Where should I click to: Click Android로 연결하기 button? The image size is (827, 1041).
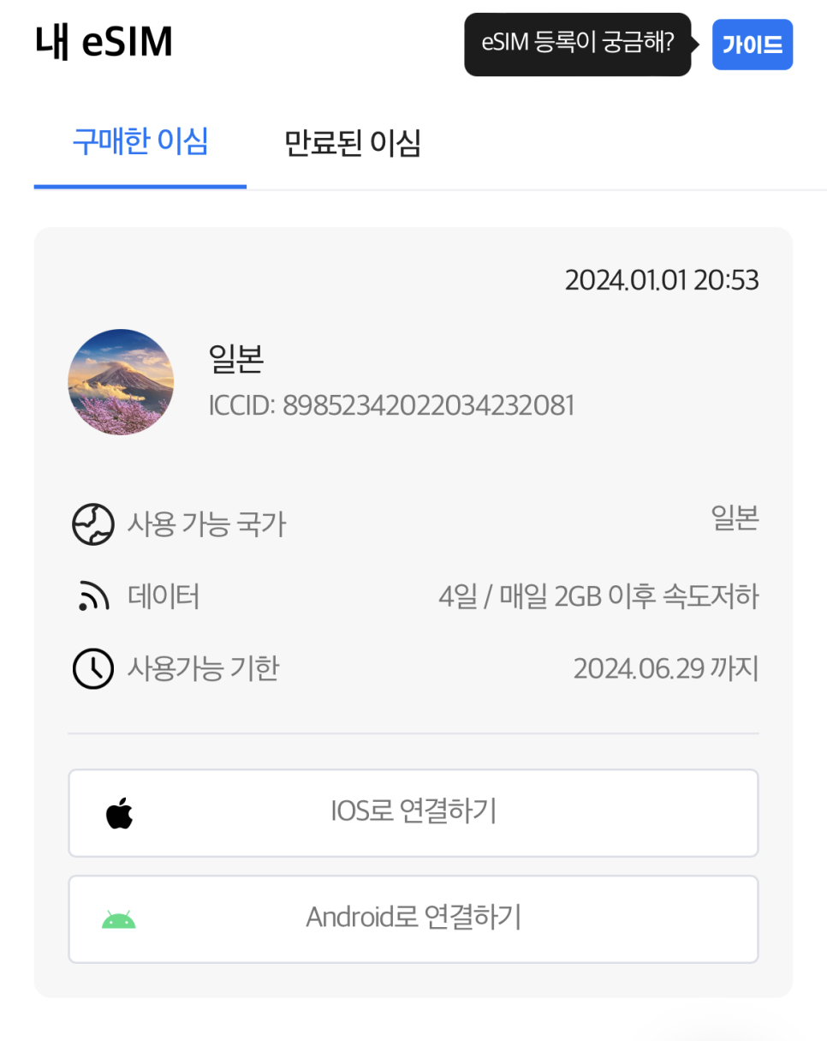413,918
